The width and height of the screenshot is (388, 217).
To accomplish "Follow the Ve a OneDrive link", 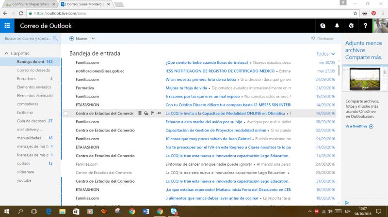I will pyautogui.click(x=359, y=126).
